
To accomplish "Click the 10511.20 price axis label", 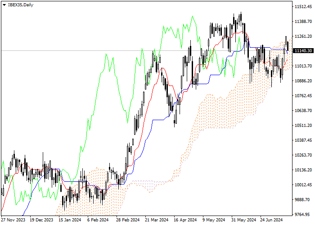I will pos(303,126).
